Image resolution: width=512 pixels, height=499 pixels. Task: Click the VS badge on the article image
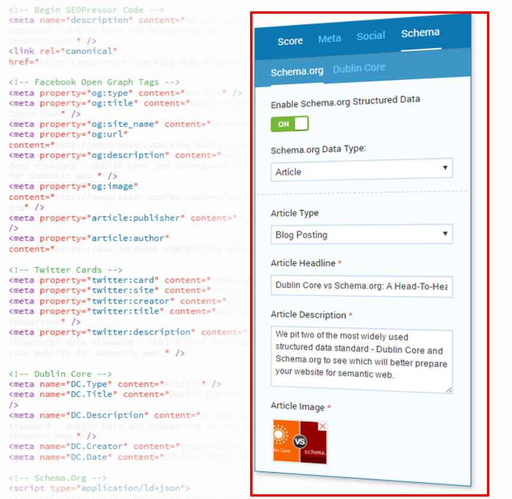pos(300,441)
